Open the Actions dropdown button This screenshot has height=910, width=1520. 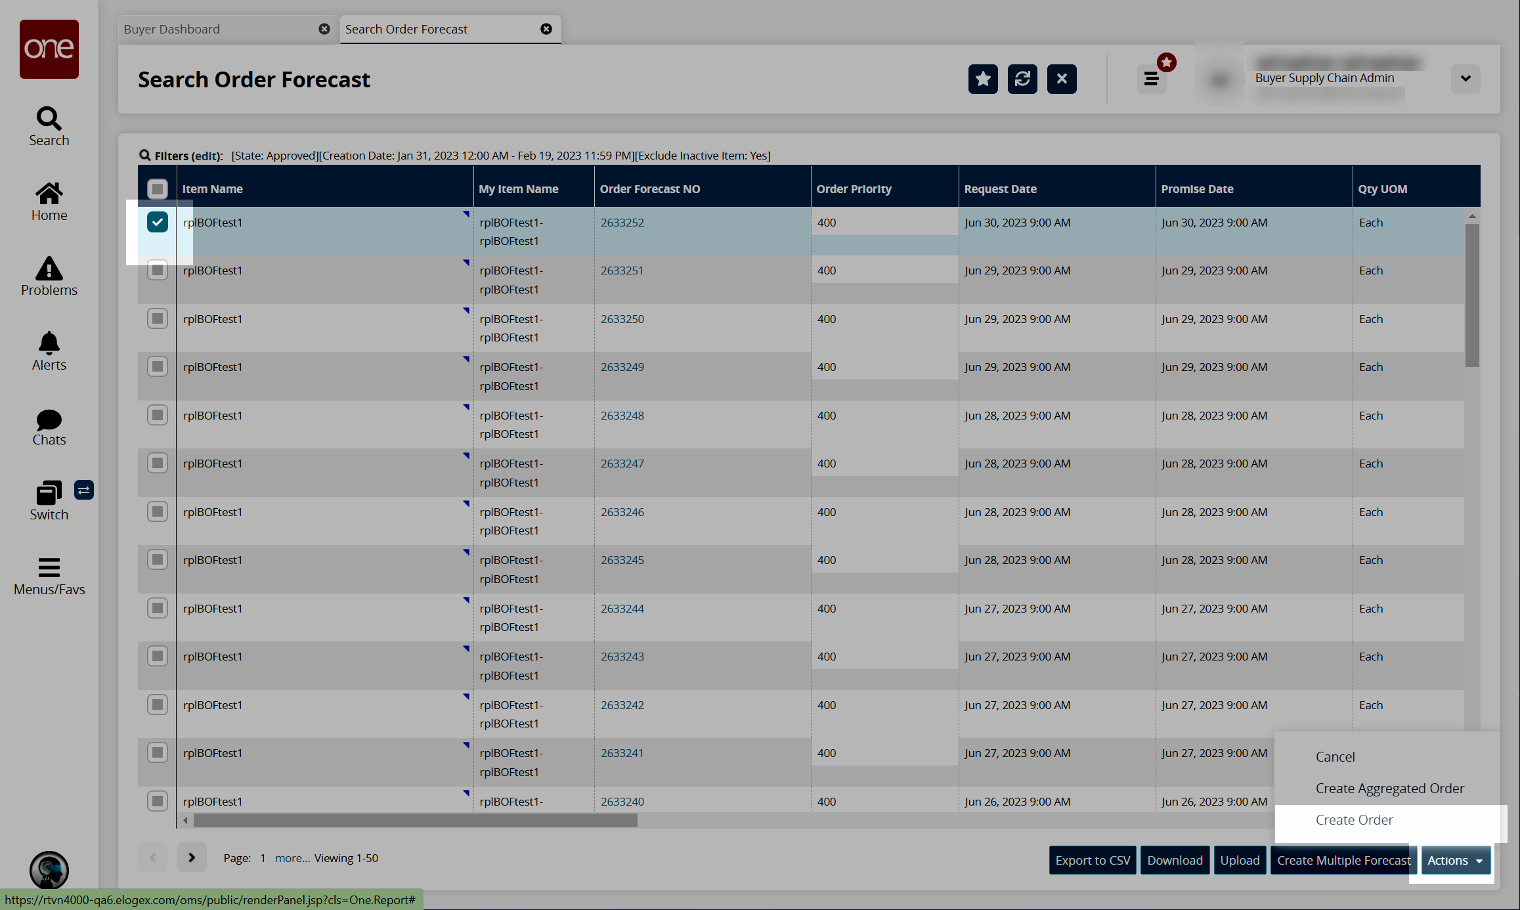click(x=1455, y=860)
